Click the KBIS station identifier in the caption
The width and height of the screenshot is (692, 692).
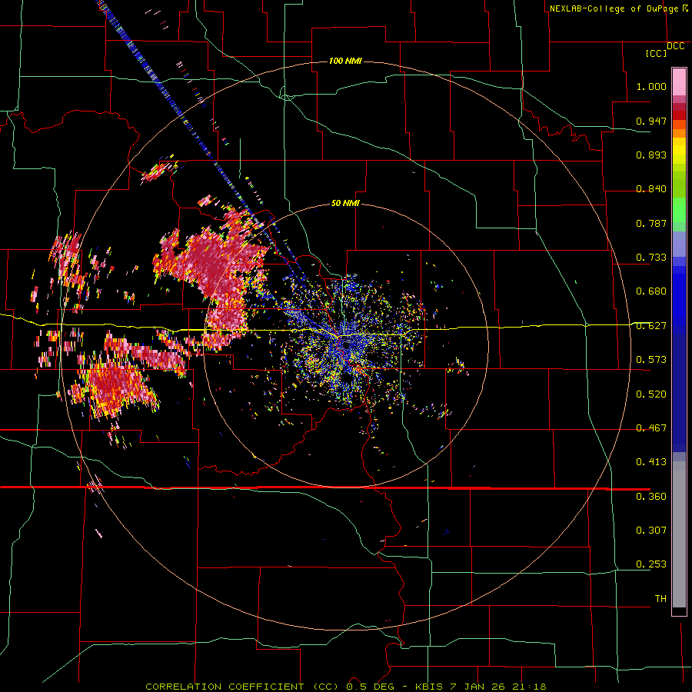[429, 687]
